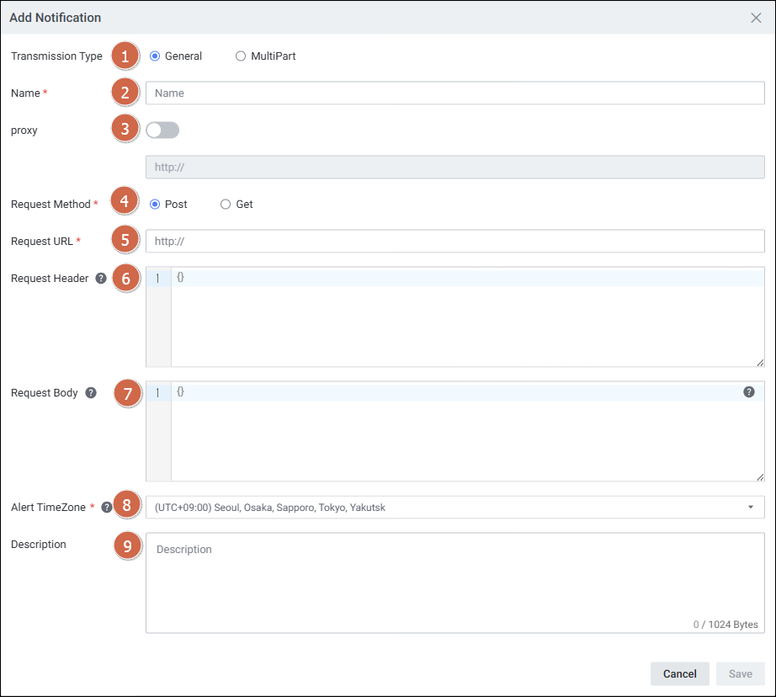This screenshot has width=776, height=697.
Task: Click the Alert TimeZone dropdown arrow
Action: (x=750, y=508)
